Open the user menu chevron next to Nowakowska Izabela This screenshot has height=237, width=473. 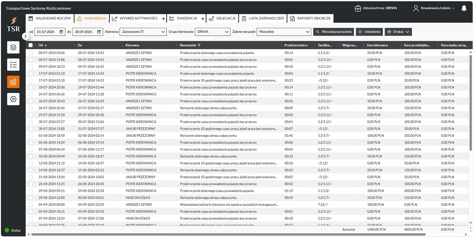tap(453, 8)
